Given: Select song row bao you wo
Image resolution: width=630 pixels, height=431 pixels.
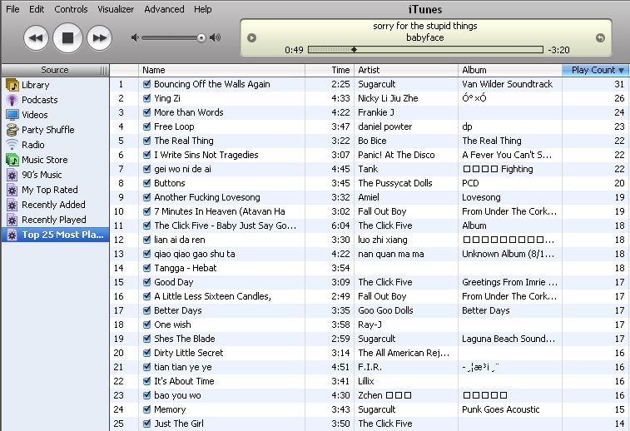Looking at the screenshot, I should [x=370, y=395].
